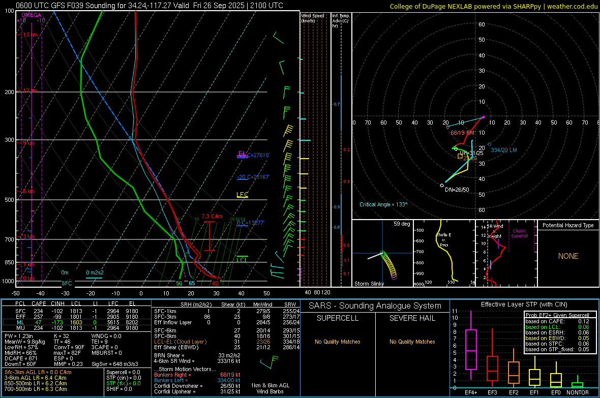Click the Inf. Temp. Adv. header
600x398 pixels.
341,21
